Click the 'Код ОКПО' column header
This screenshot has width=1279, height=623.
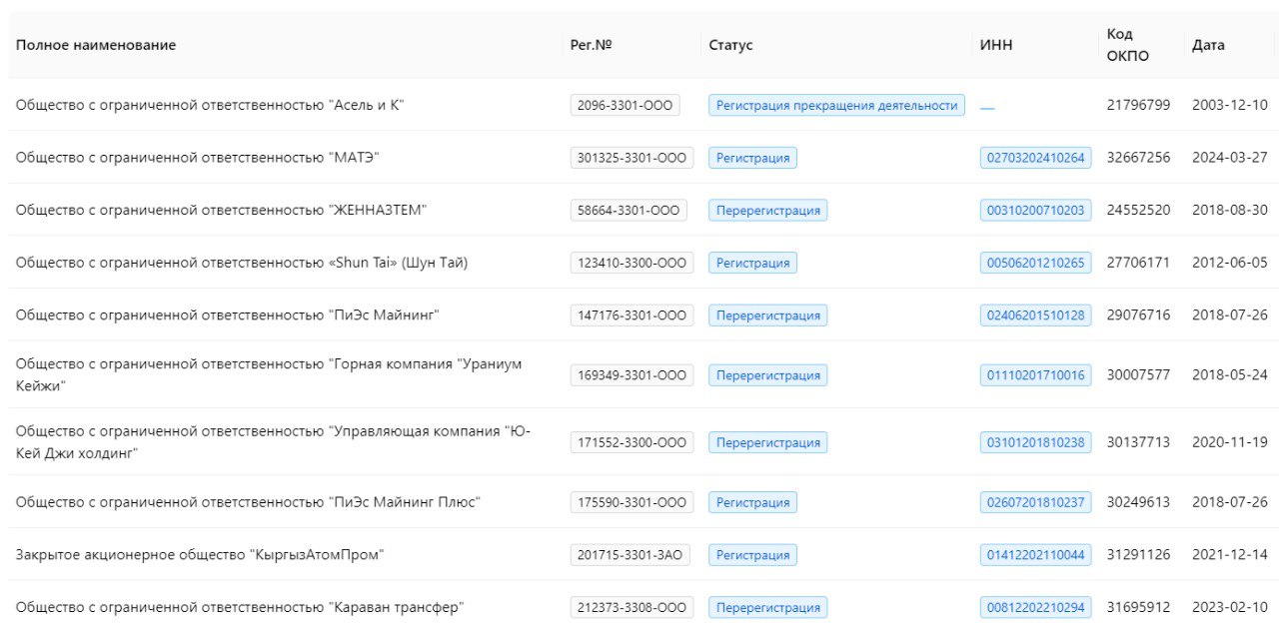pyautogui.click(x=1127, y=45)
